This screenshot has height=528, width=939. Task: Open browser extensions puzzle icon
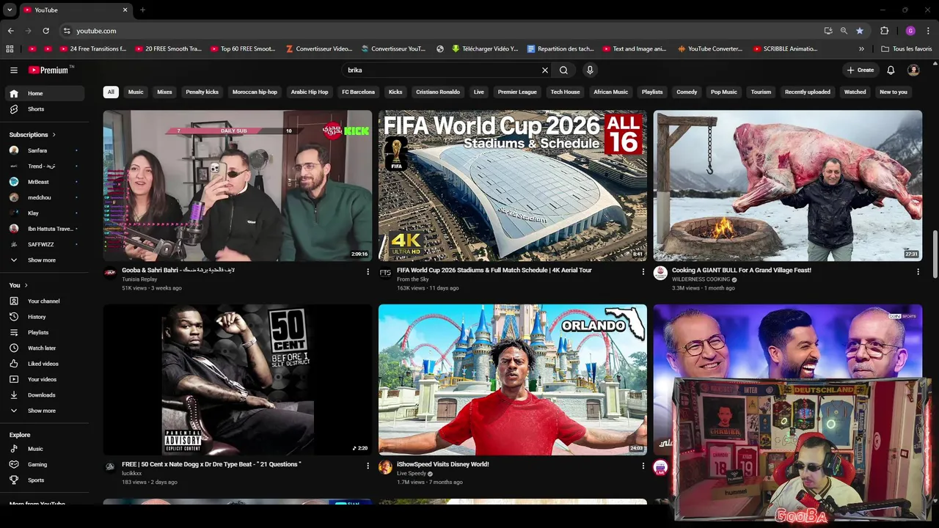884,31
